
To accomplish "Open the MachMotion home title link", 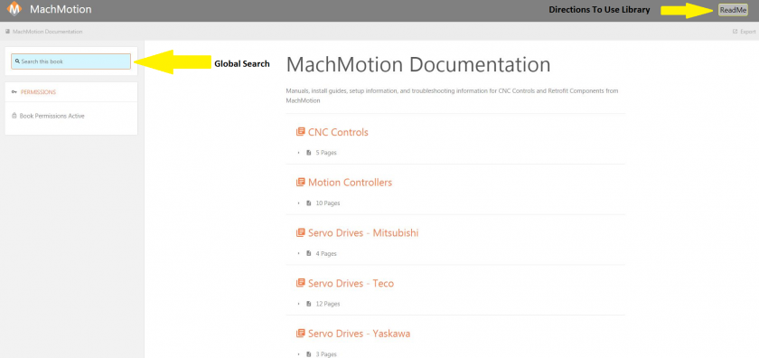I will [61, 9].
